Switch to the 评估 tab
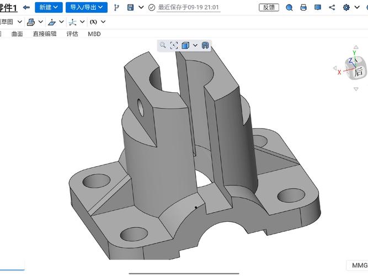The image size is (368, 276). [72, 34]
